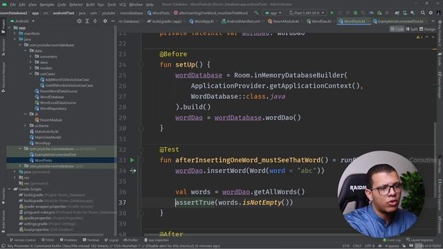Switch to the RoomModule.kt editor tab
This screenshot has width=443, height=249.
coord(283,21)
